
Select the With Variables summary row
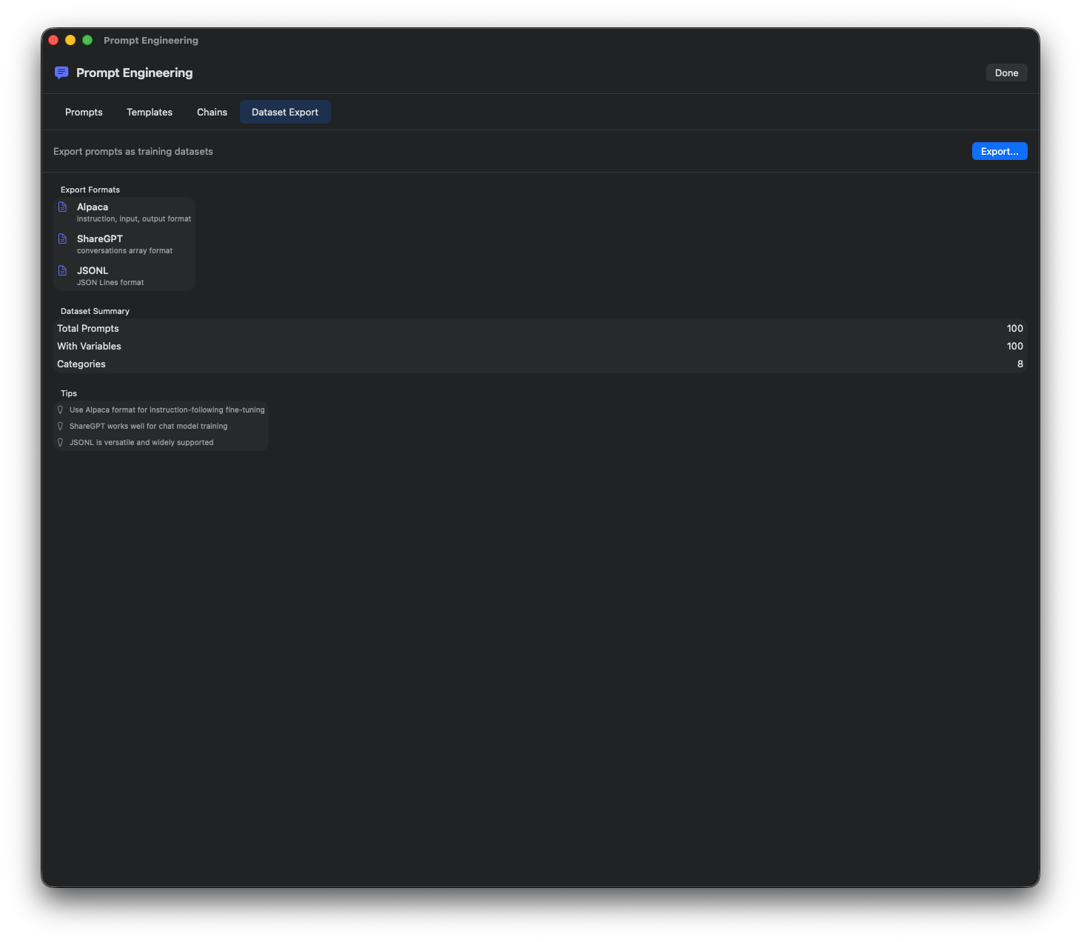click(x=540, y=347)
